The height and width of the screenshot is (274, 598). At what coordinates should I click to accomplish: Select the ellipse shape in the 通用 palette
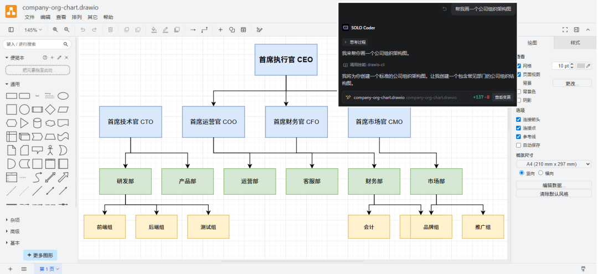[63, 96]
